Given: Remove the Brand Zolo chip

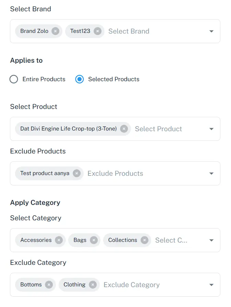Looking at the screenshot, I should click(55, 31).
